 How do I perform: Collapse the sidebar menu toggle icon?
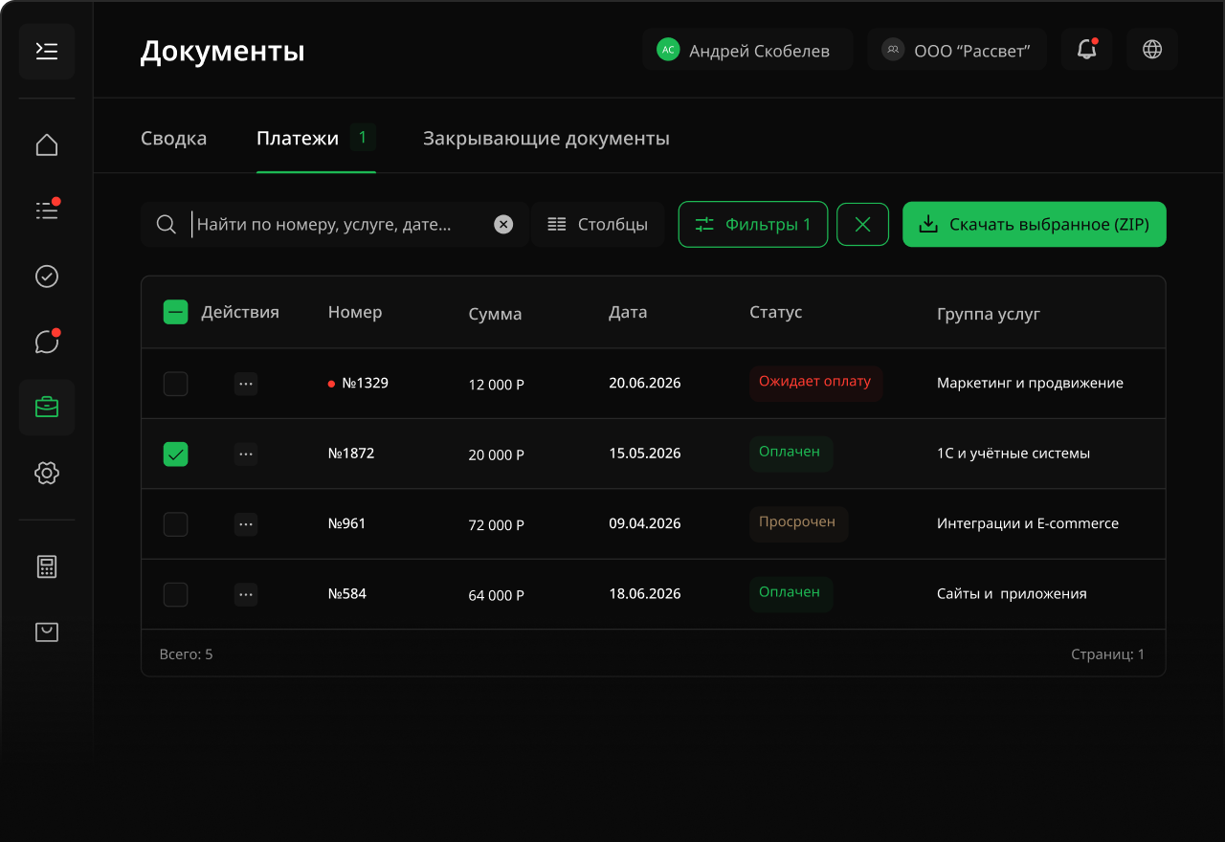(x=47, y=52)
